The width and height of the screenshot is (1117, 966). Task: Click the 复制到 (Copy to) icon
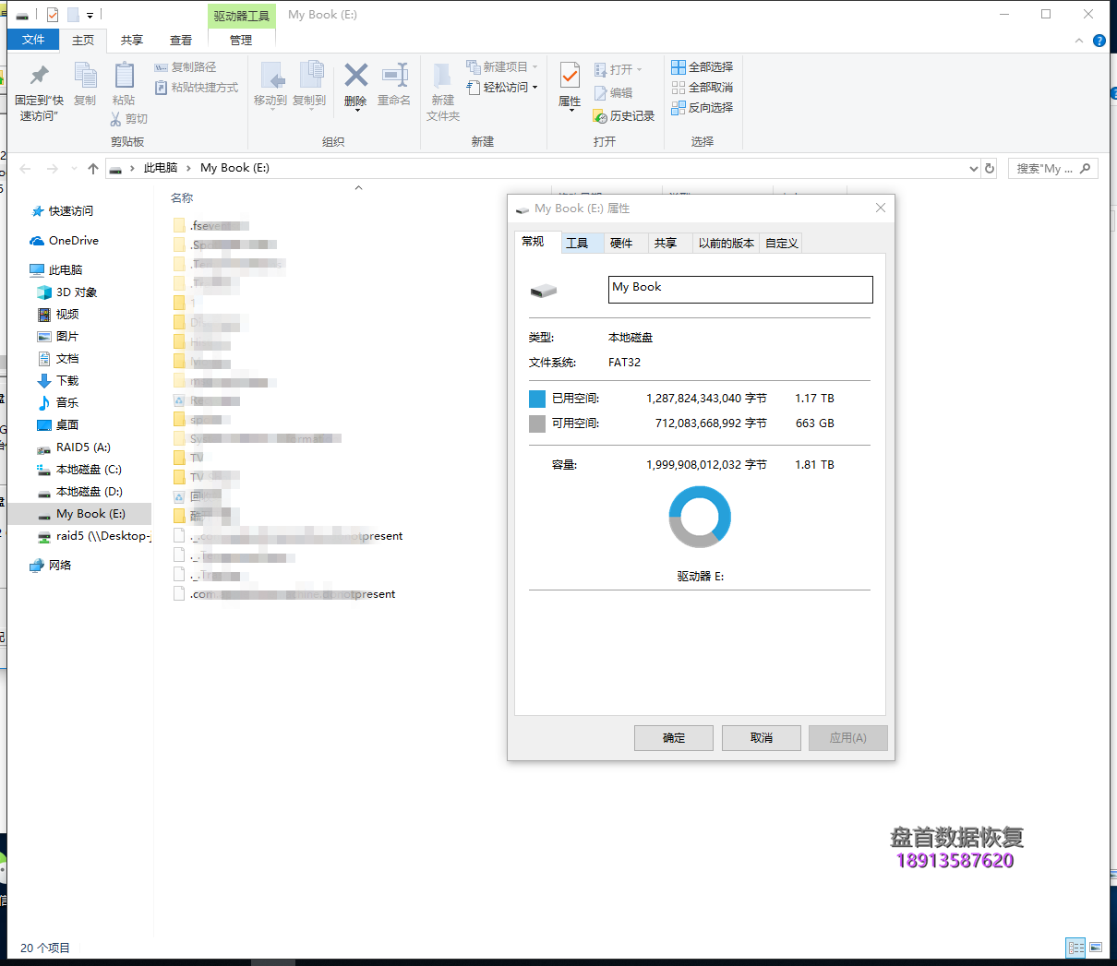pos(310,86)
